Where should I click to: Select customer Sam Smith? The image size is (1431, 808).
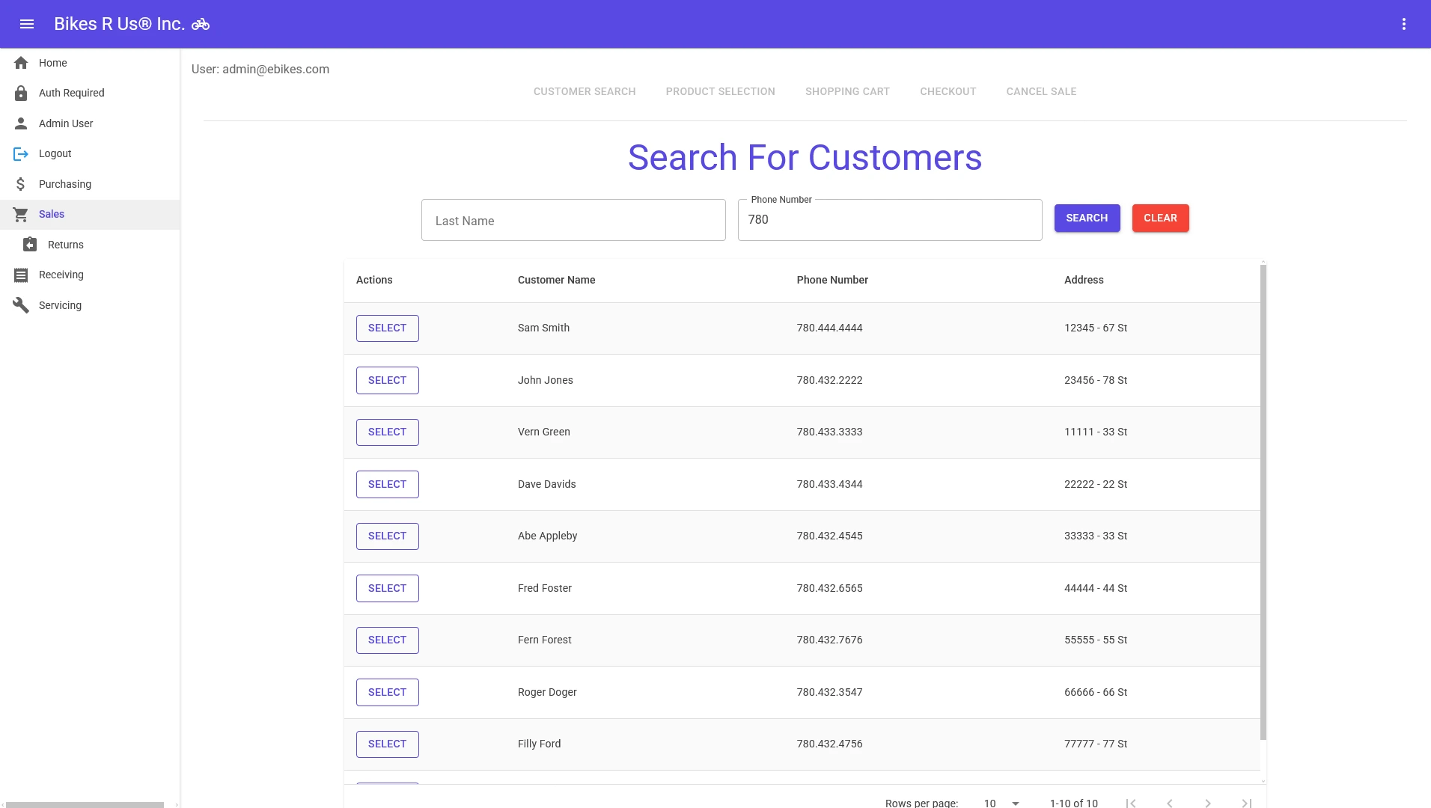coord(387,328)
